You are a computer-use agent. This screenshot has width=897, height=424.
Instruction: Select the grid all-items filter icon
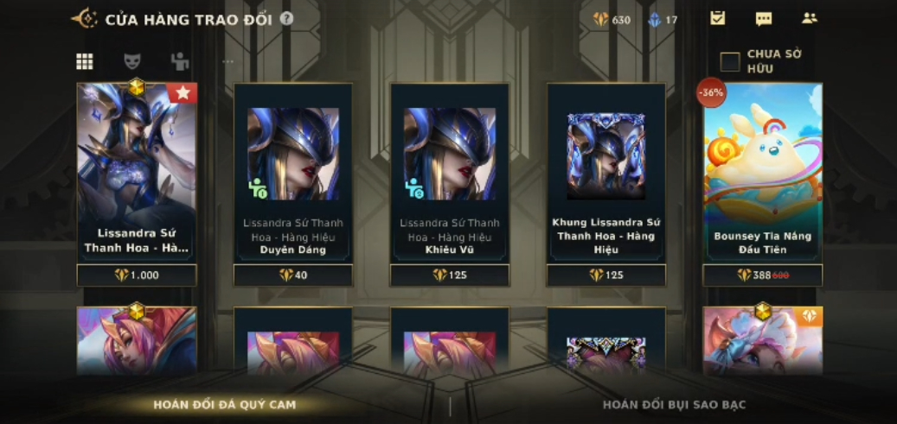click(85, 61)
